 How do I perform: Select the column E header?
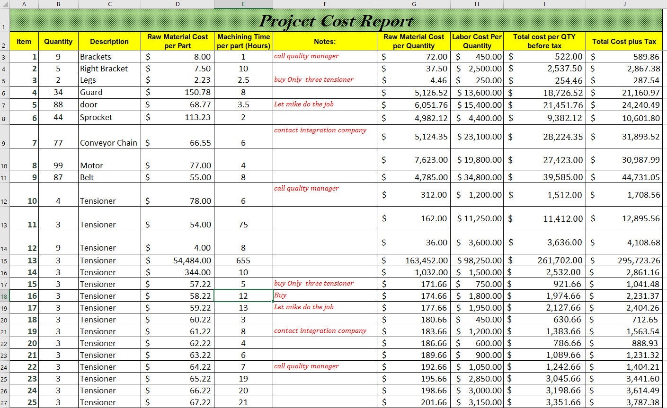(x=243, y=4)
